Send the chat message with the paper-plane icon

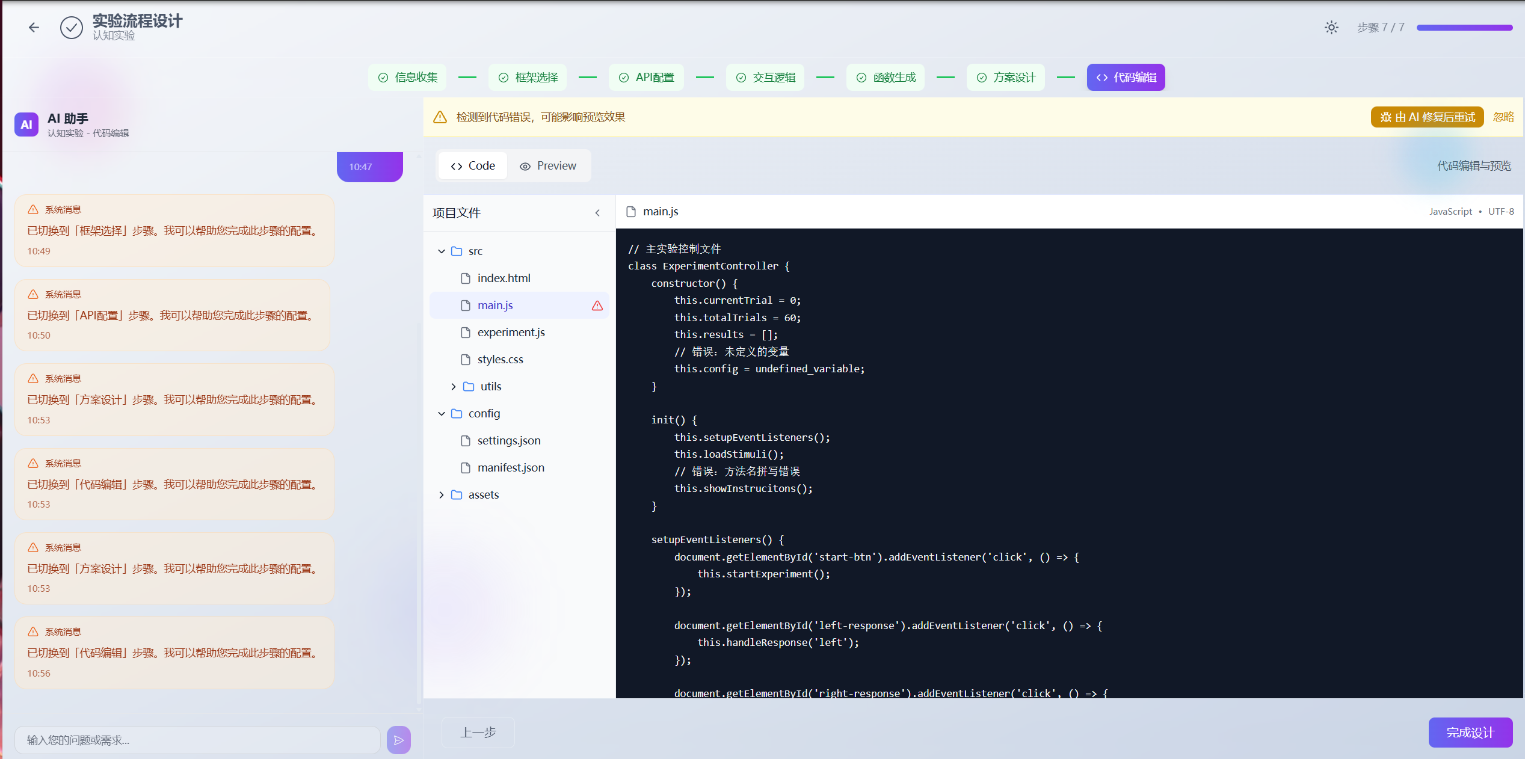point(399,740)
